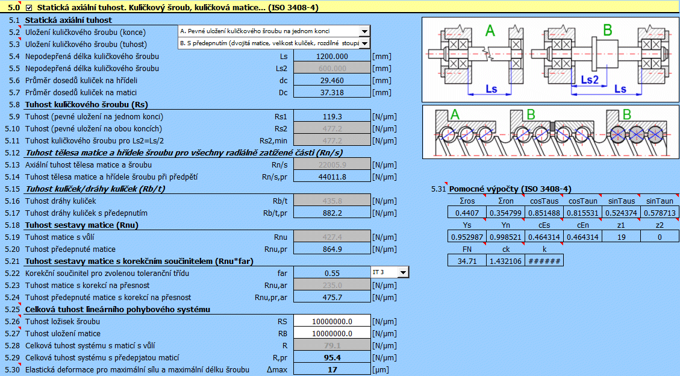Select the far correction factor 0.55
This screenshot has width=680, height=376.
pyautogui.click(x=332, y=273)
